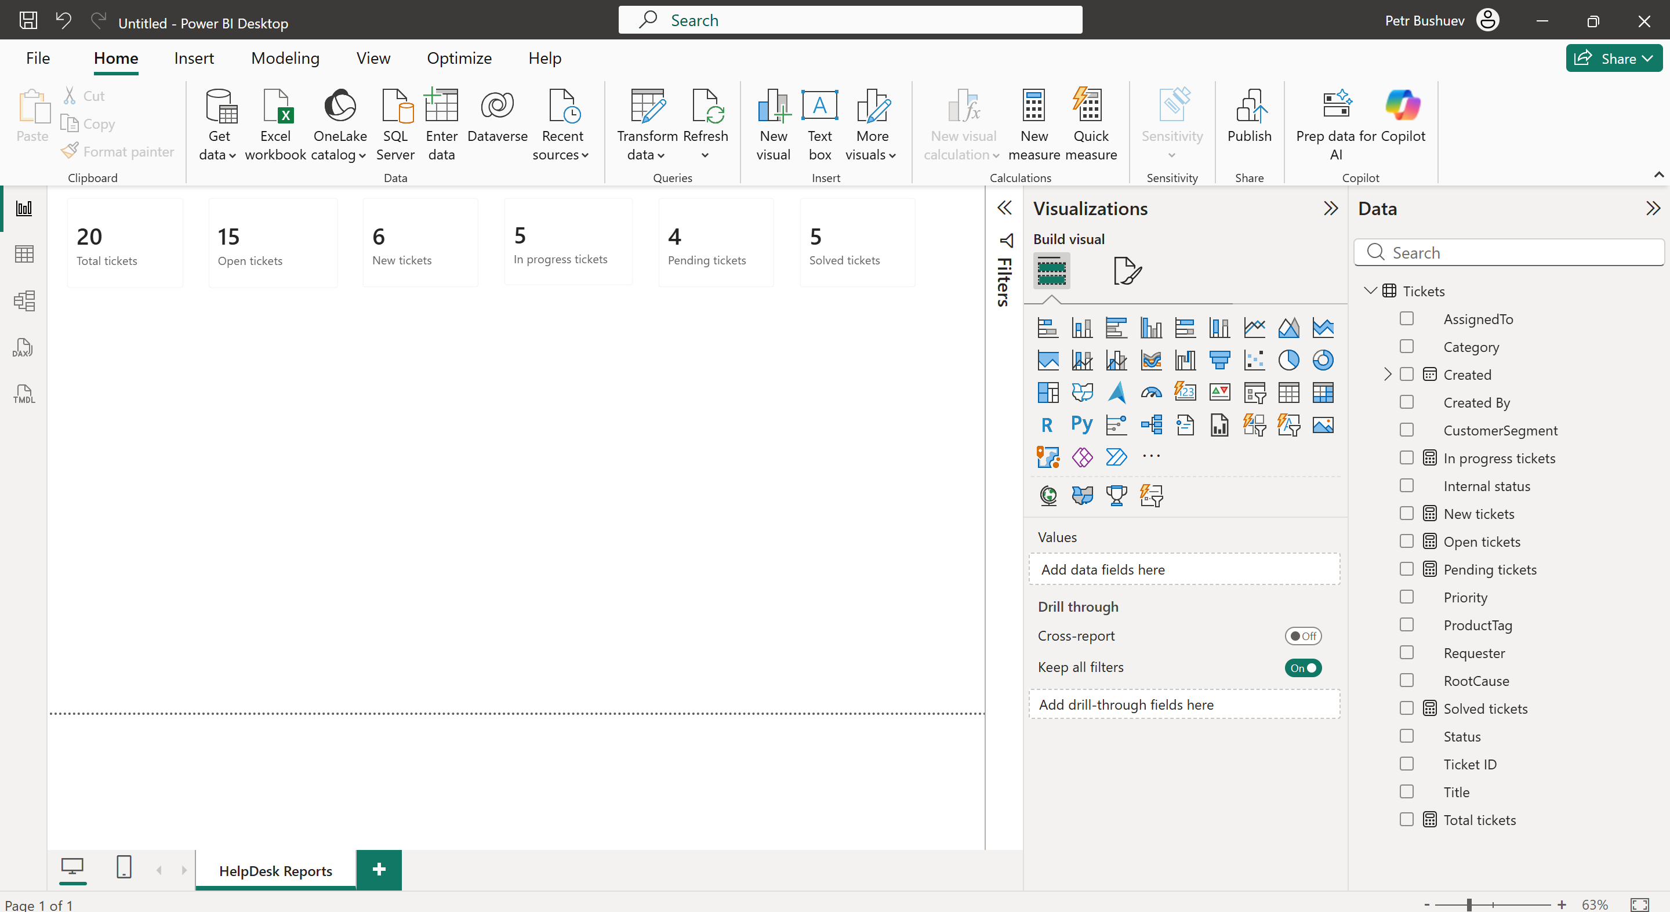Switch to the Help ribbon tab
Image resolution: width=1670 pixels, height=912 pixels.
point(544,59)
